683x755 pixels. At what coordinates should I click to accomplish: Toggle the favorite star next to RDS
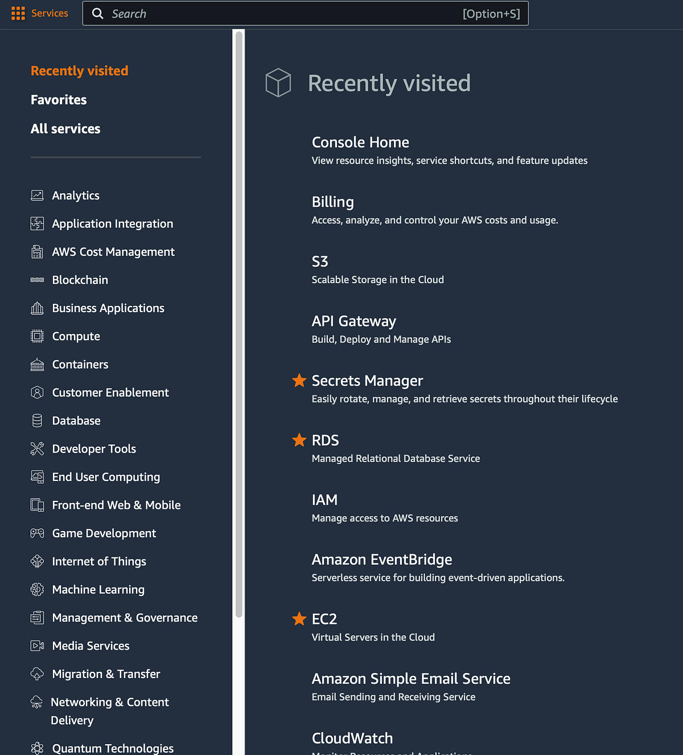coord(299,440)
